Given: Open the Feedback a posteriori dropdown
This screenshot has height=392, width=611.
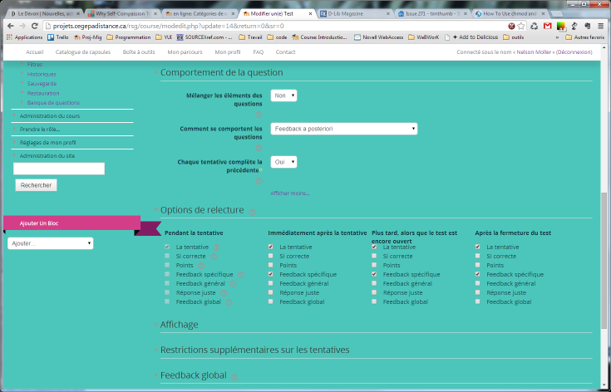Looking at the screenshot, I should pos(343,129).
